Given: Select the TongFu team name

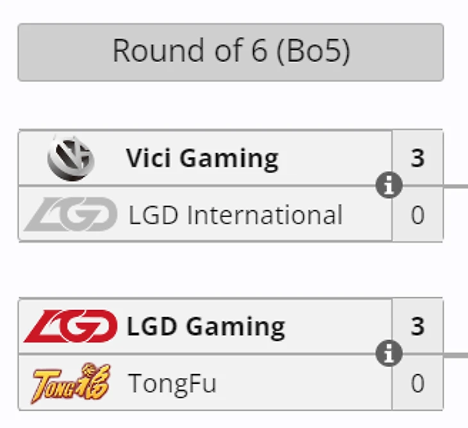Looking at the screenshot, I should click(172, 383).
